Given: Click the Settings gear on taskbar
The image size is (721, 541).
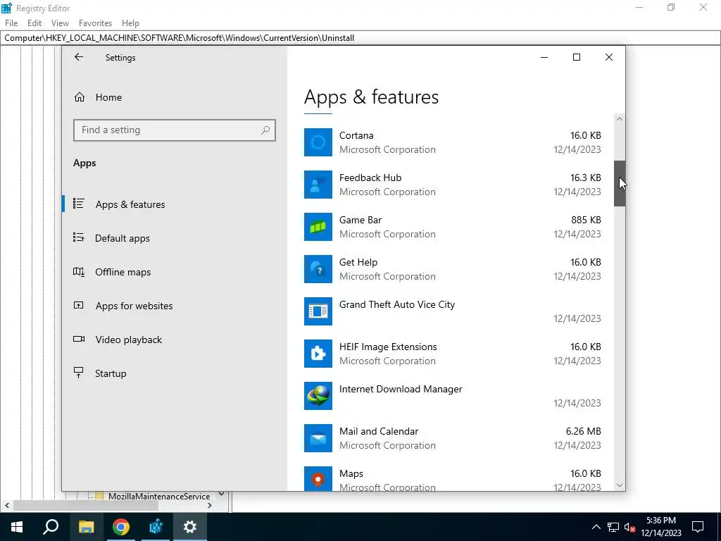Looking at the screenshot, I should (x=190, y=527).
